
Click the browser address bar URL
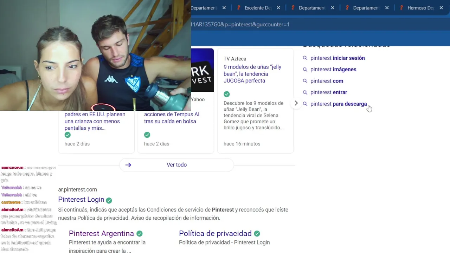(240, 25)
